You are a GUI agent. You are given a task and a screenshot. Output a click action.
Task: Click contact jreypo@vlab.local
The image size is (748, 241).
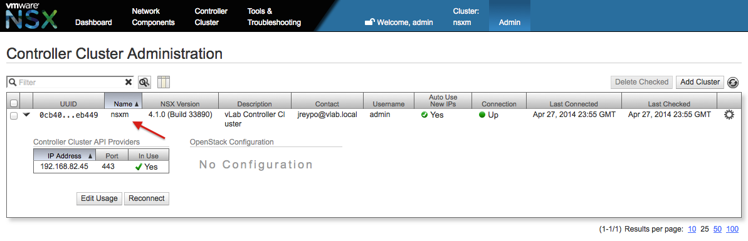coord(327,115)
